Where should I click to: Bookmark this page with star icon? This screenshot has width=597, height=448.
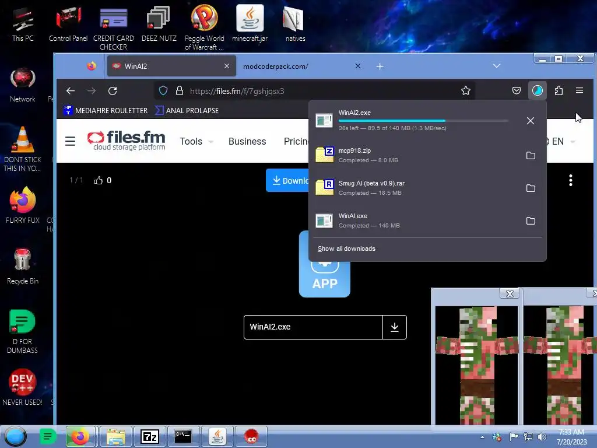[466, 90]
